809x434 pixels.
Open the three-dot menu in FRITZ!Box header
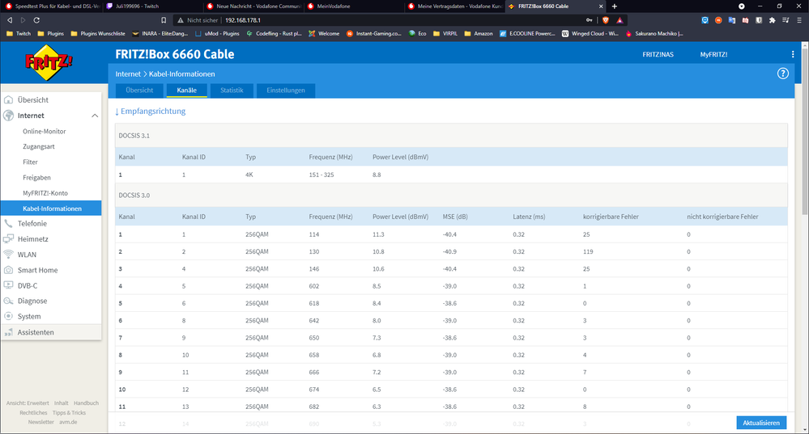click(x=793, y=54)
